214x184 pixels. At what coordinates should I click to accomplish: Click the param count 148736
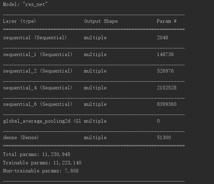[x=165, y=54]
